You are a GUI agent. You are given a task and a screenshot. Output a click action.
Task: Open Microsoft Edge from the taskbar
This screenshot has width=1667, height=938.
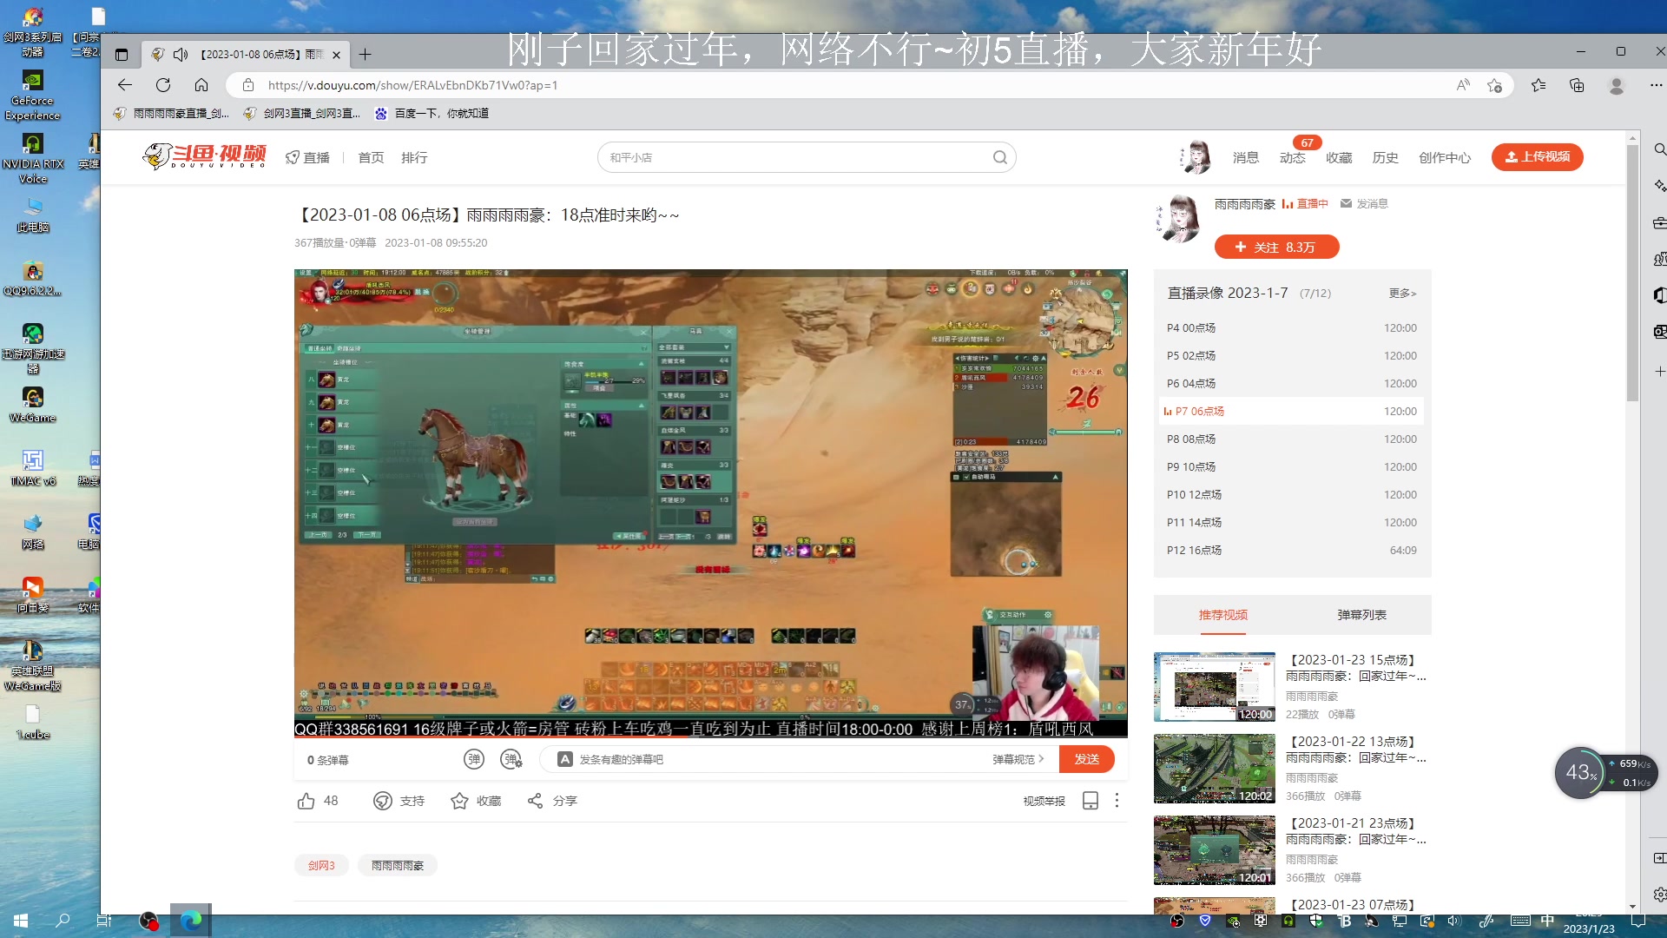[x=191, y=920]
